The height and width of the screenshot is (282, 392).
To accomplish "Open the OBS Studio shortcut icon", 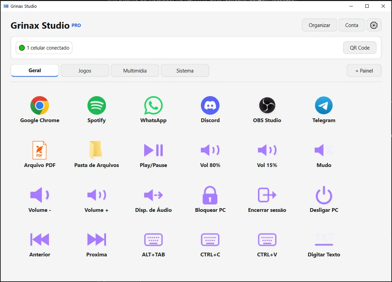I will click(x=267, y=105).
